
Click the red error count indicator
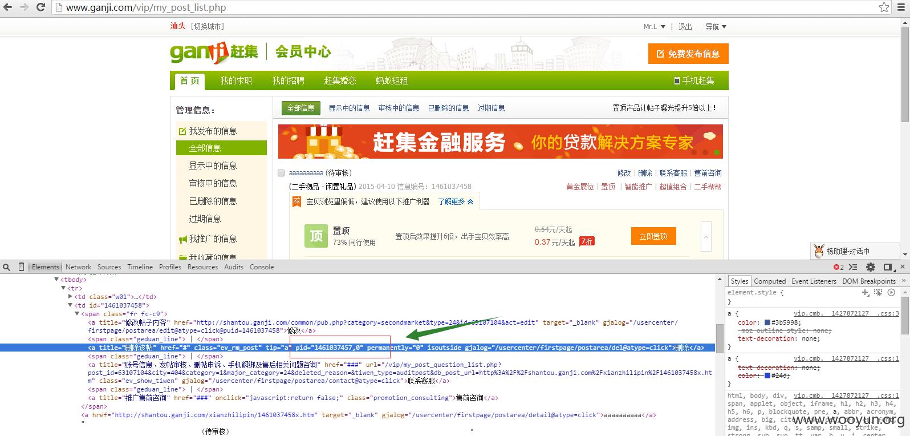839,267
